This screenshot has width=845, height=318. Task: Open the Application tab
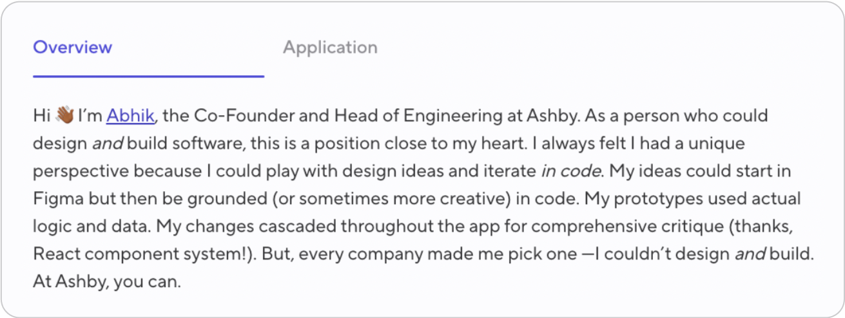pos(330,48)
